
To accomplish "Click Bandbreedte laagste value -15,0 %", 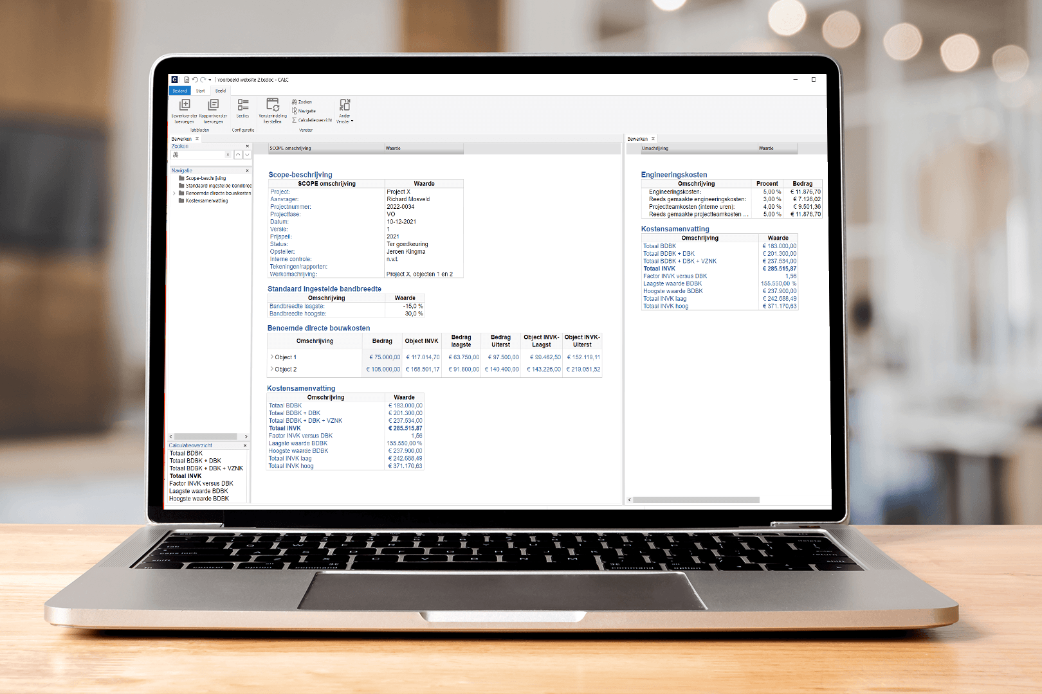I will (x=413, y=307).
